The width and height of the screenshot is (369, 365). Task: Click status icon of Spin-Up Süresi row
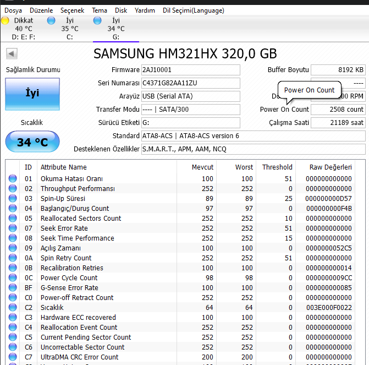pos(13,198)
